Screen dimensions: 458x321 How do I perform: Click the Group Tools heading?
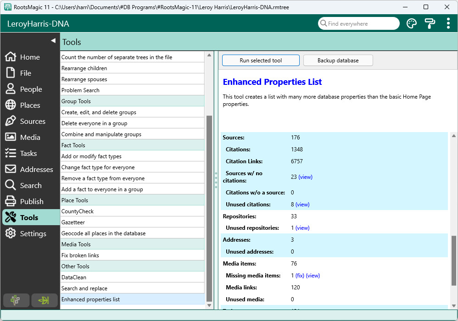tap(132, 101)
